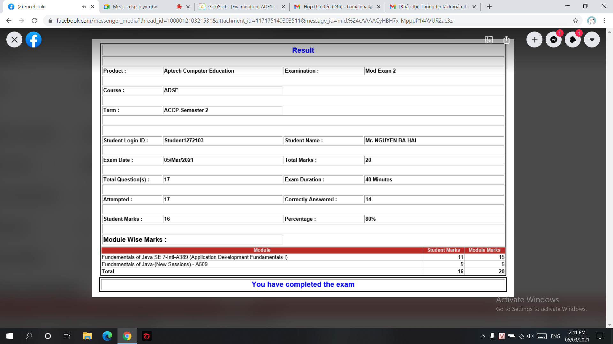Image resolution: width=613 pixels, height=344 pixels.
Task: Close the Meet browser tab
Action: tap(188, 7)
